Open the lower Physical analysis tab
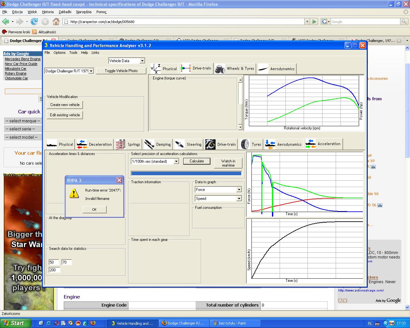 [x=60, y=144]
